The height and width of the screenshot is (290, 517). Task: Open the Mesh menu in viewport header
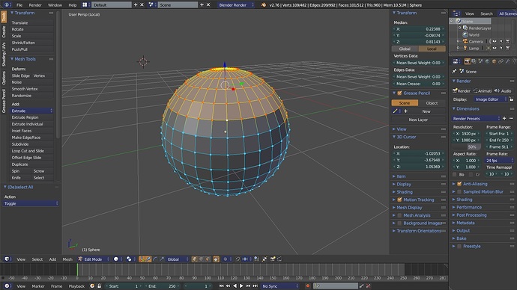[x=67, y=259]
